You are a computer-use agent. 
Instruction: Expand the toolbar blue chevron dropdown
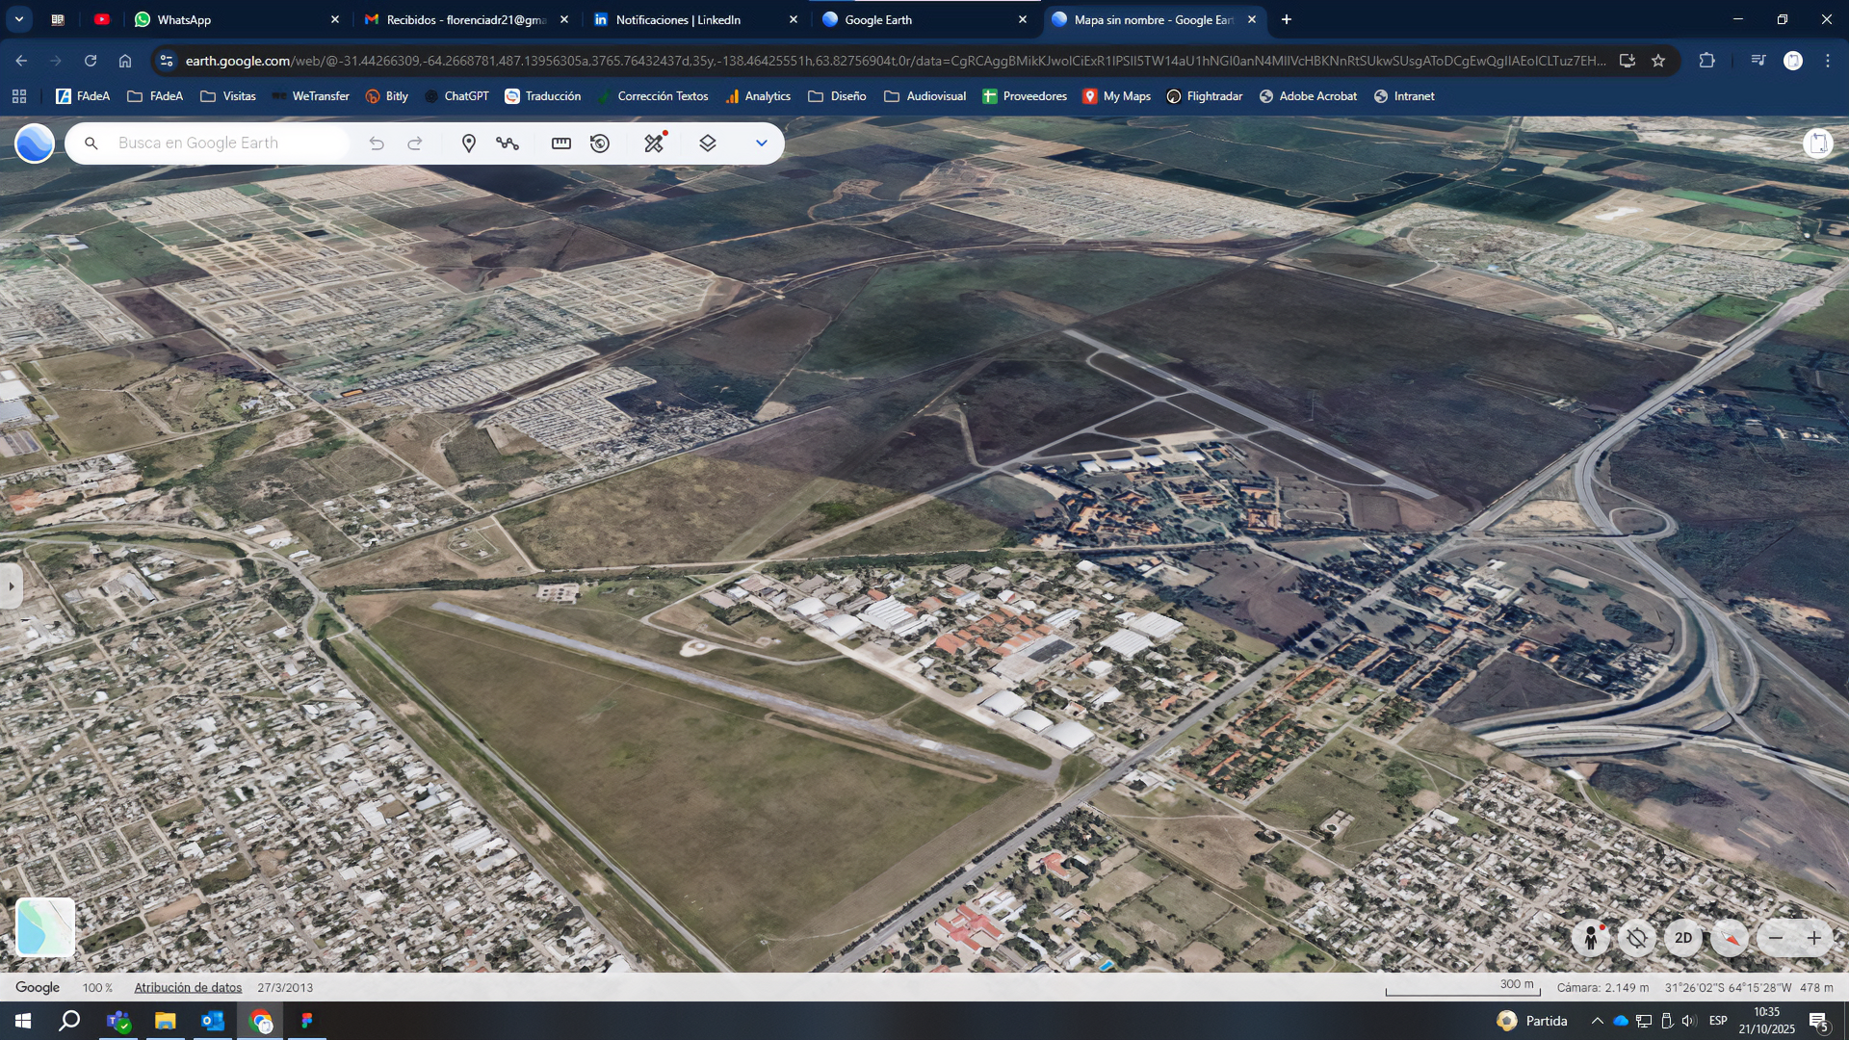point(761,143)
